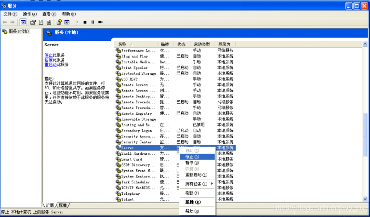Click the Start Service play icon
Screen dimensions: 370x217
pyautogui.click(x=77, y=22)
